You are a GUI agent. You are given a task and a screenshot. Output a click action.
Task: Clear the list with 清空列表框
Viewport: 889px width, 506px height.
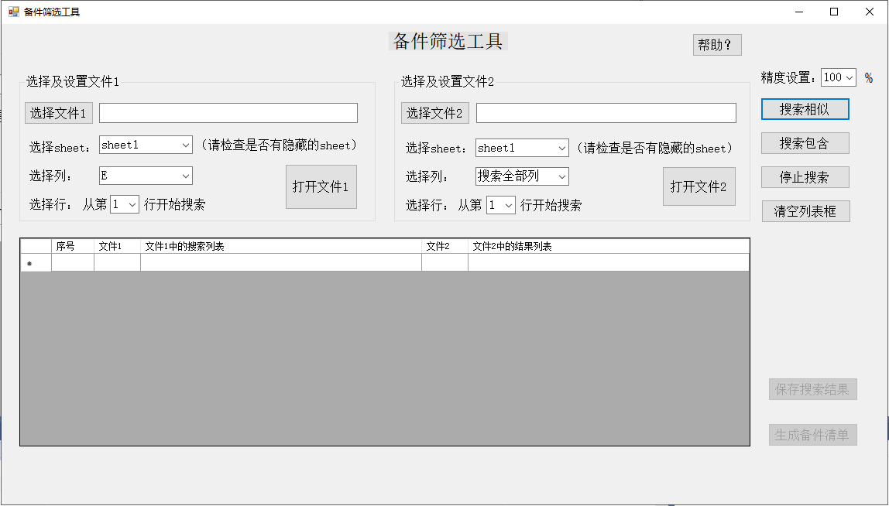point(805,210)
